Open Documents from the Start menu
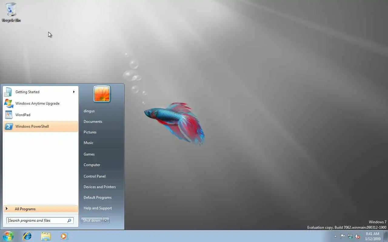388x242 pixels. tap(93, 122)
